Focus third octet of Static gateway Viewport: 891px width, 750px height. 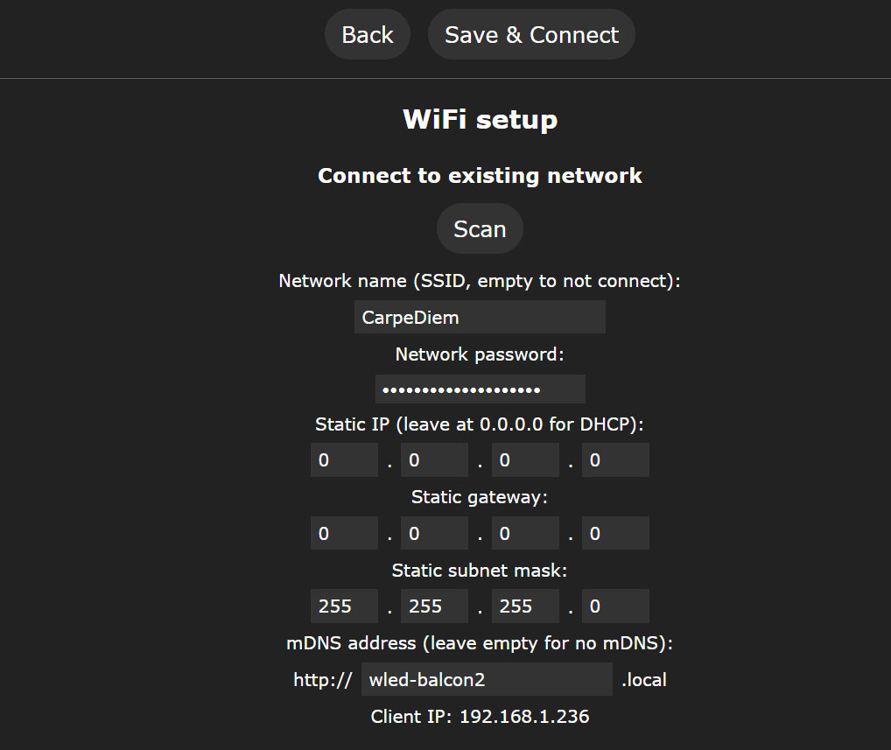(525, 533)
